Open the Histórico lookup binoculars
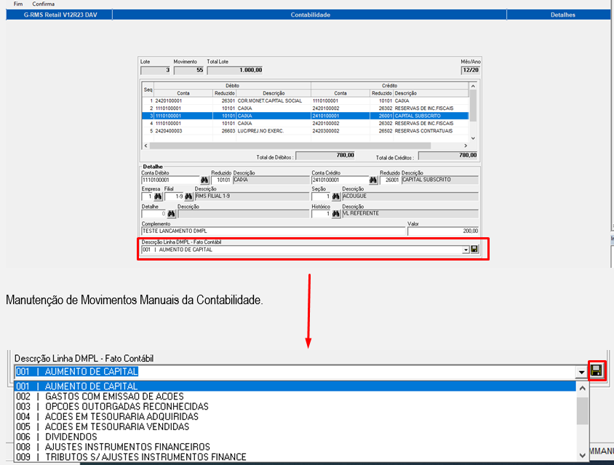Image resolution: width=614 pixels, height=465 pixels. tap(335, 214)
